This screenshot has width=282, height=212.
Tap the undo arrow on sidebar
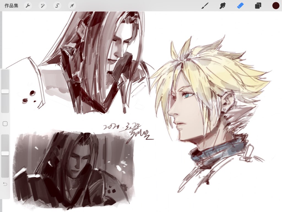(x=5, y=184)
